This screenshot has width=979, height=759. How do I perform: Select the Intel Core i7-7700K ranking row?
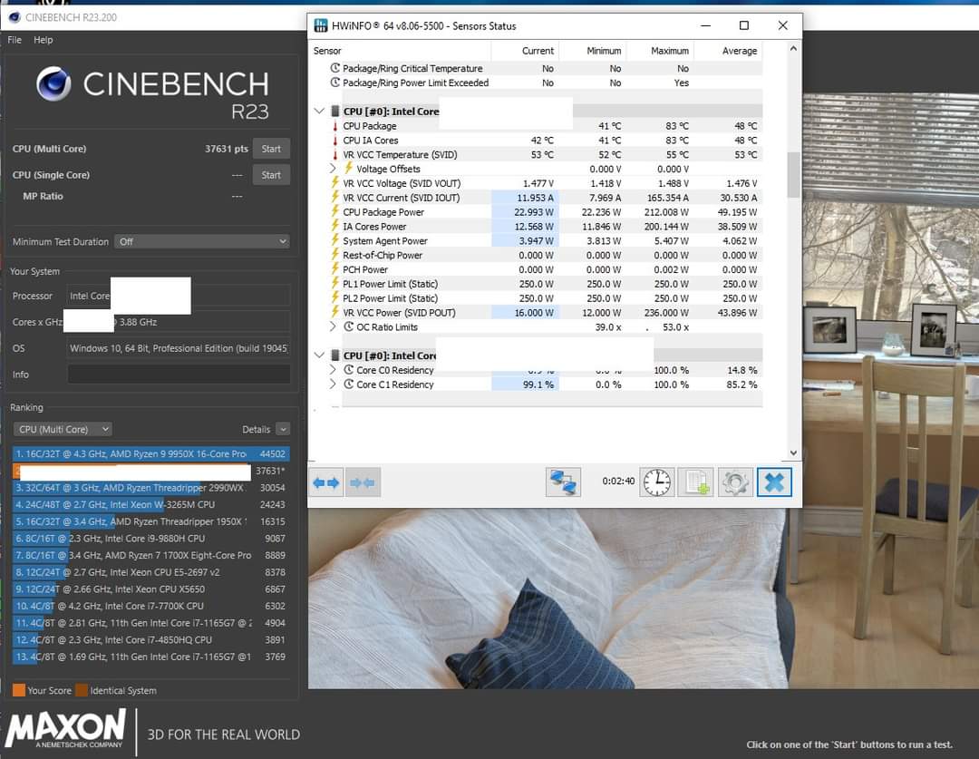pyautogui.click(x=150, y=606)
